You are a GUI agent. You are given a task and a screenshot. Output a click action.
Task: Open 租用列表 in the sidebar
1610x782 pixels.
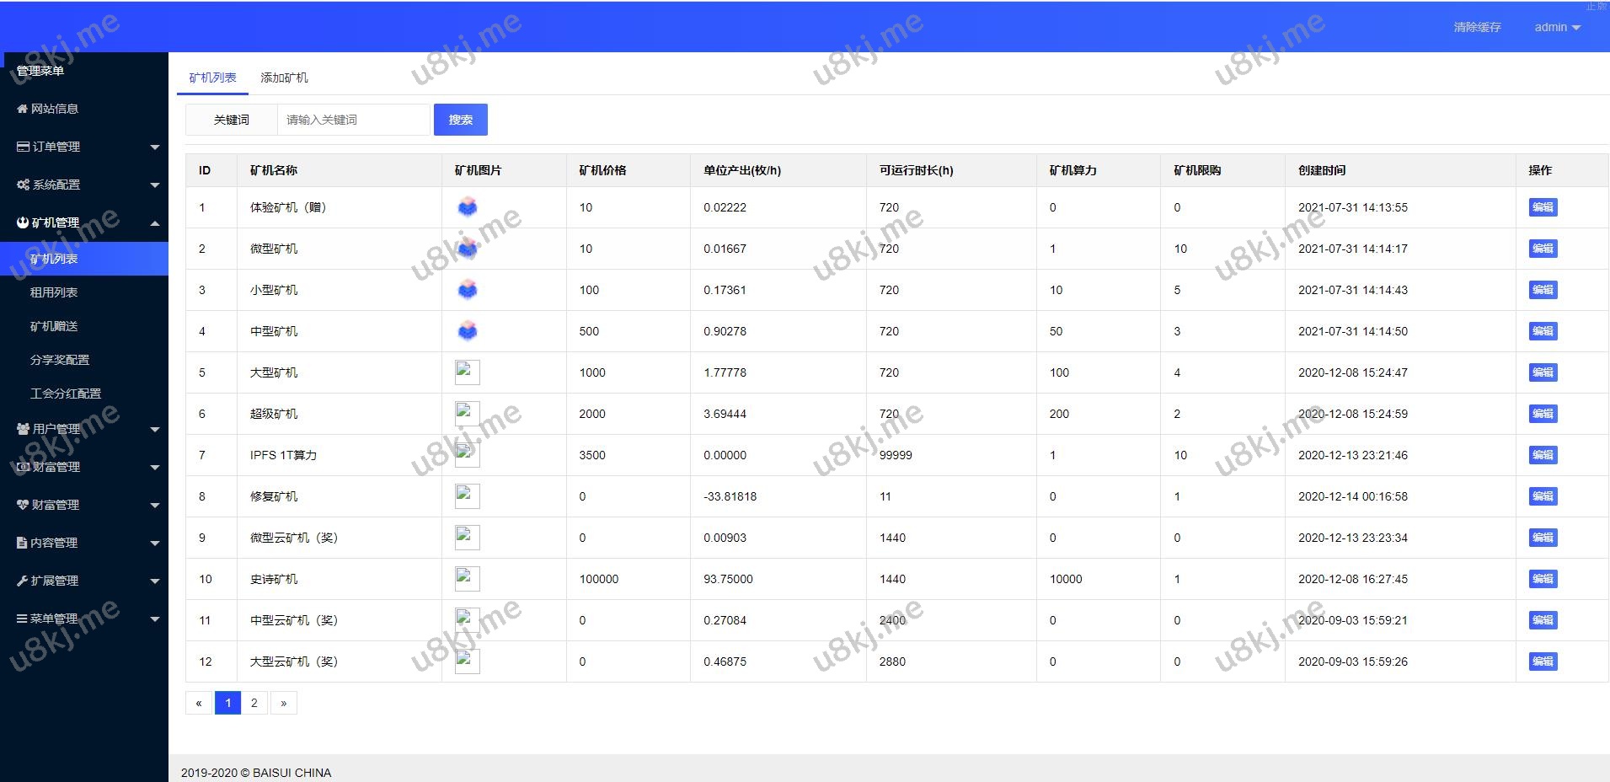click(x=54, y=292)
